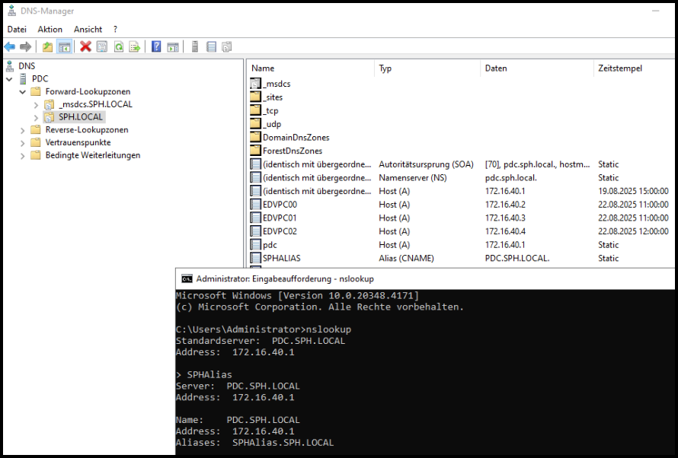Collapse the Forward-Lookupzonen folder
Viewport: 678px width, 458px height.
[x=23, y=92]
